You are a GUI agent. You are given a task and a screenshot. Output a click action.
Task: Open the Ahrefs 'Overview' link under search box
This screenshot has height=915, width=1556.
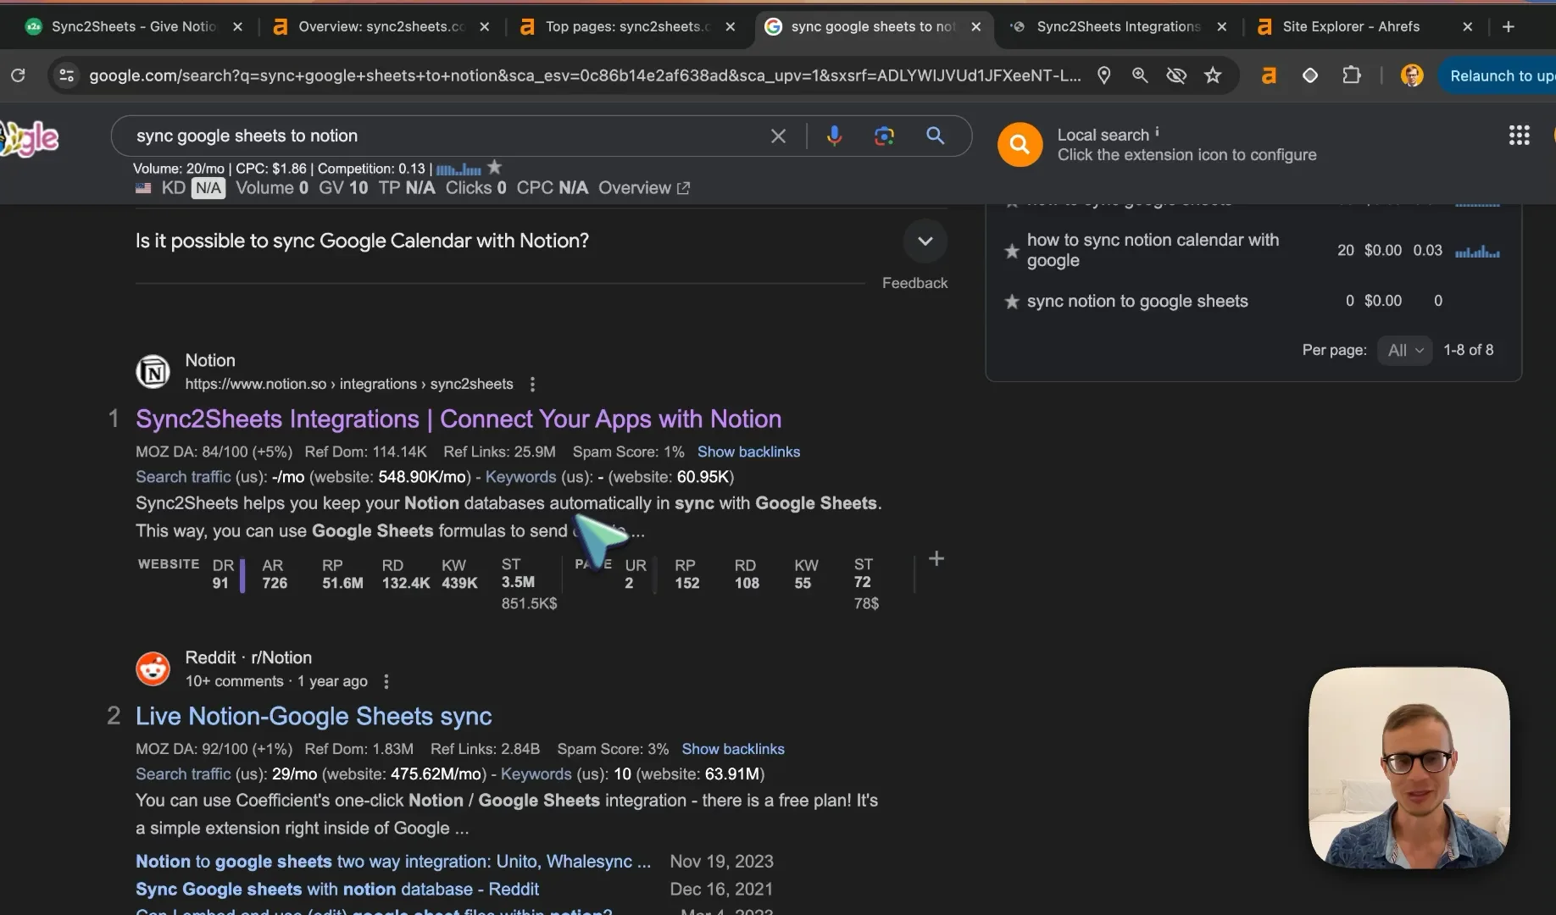(644, 188)
